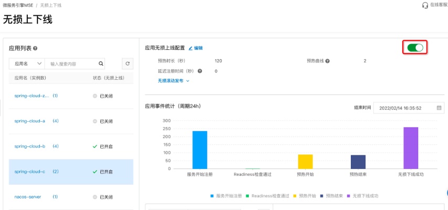Refresh the application list

(x=128, y=64)
